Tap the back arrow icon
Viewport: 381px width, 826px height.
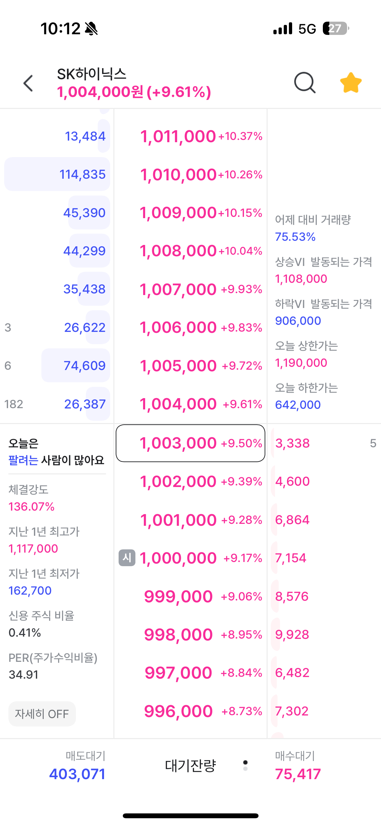pyautogui.click(x=28, y=83)
